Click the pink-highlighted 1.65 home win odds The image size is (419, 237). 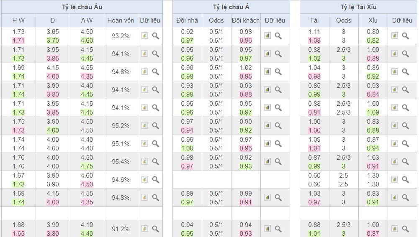[x=18, y=233]
